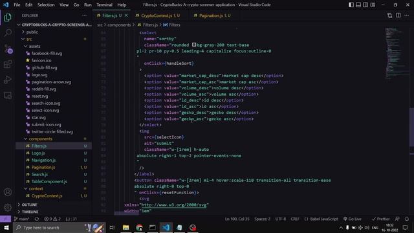414x233 pixels.
Task: Open the w3.org svg URL link
Action: coord(174,205)
